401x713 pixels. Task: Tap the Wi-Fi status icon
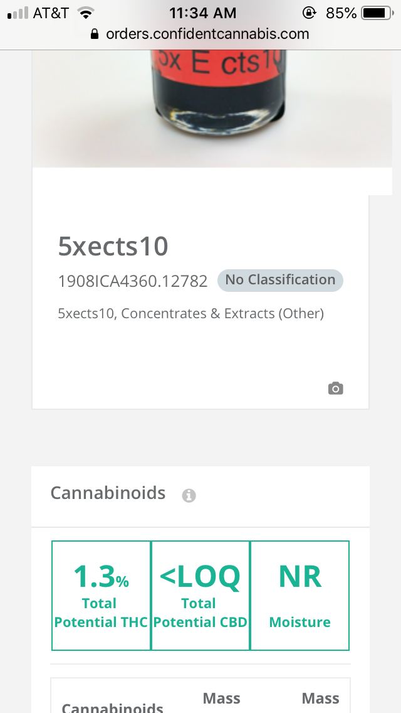[85, 13]
